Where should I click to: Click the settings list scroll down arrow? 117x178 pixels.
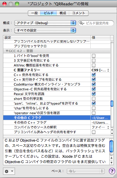click(112, 134)
